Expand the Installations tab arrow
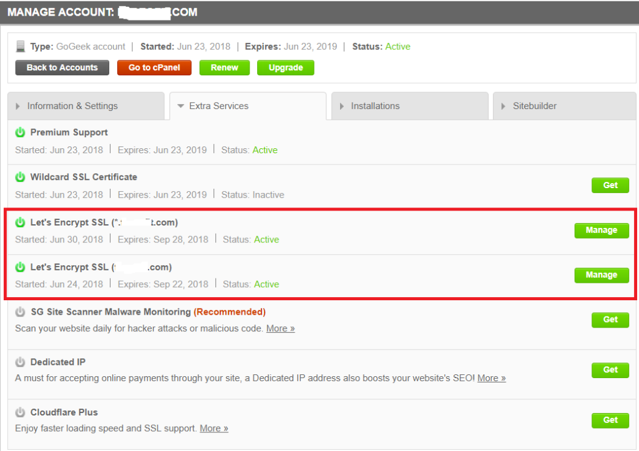This screenshot has height=451, width=639. 342,107
